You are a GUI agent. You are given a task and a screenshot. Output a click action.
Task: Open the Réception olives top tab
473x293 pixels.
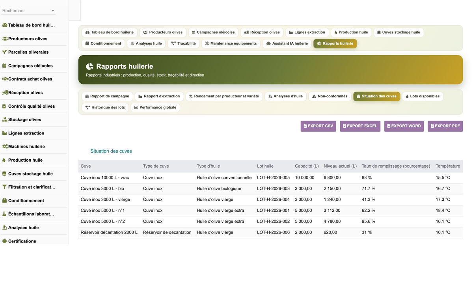(x=262, y=32)
